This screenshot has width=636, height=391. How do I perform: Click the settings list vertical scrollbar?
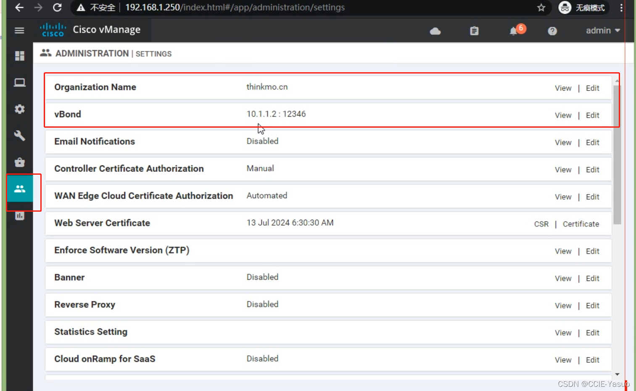[617, 155]
